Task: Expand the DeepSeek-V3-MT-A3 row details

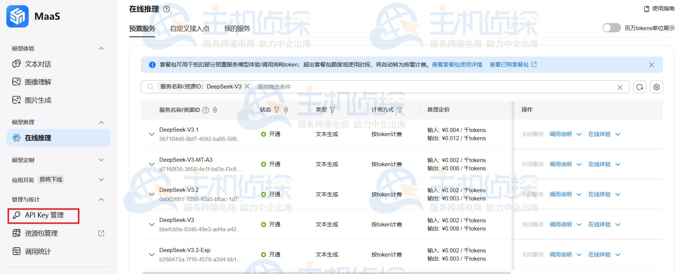Action: click(152, 164)
